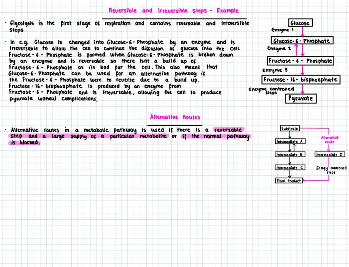Click the Reversible and Irreversible steps heading

[x=174, y=10]
